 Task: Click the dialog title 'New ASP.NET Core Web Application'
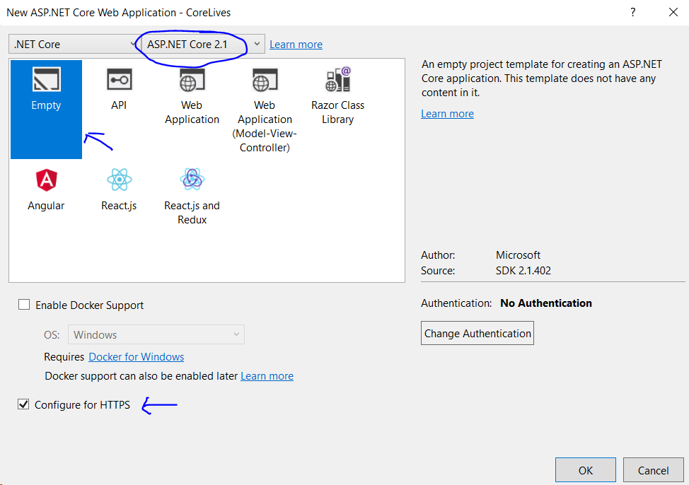pyautogui.click(x=91, y=12)
